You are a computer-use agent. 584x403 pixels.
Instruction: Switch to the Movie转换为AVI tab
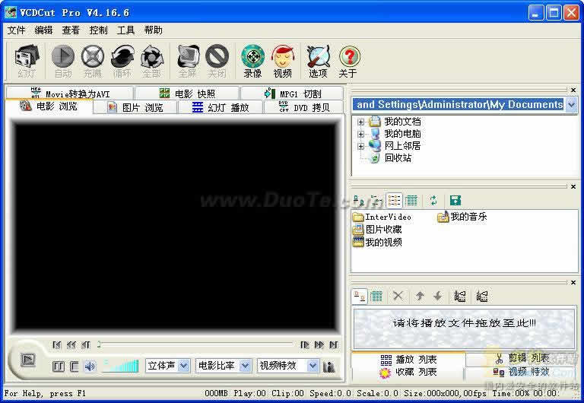(x=70, y=93)
